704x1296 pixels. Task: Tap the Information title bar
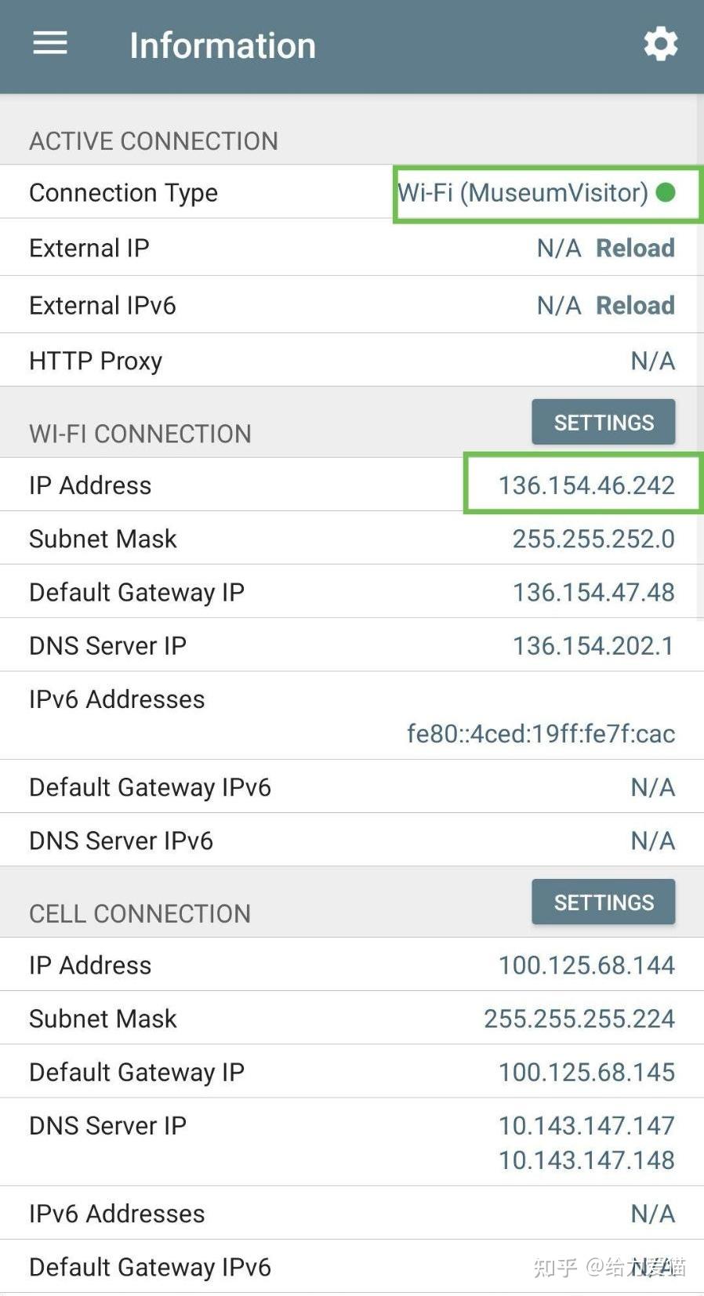222,45
